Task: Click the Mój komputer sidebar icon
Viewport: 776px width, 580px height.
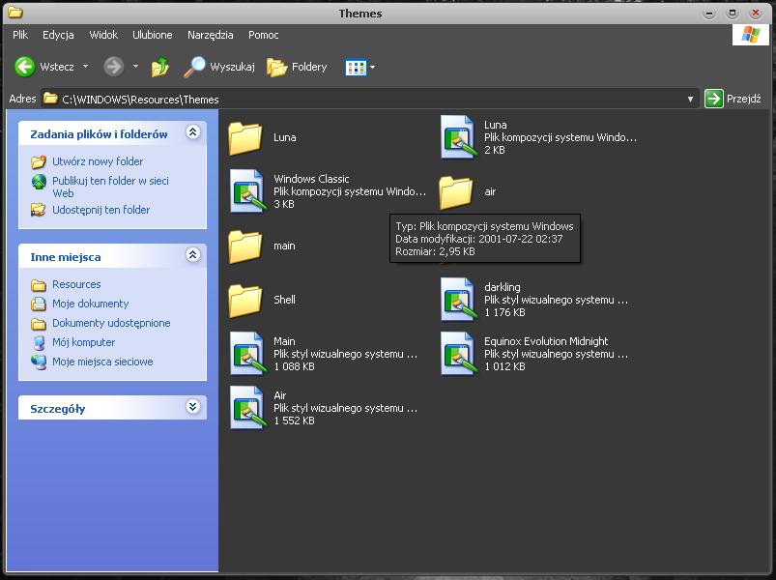Action: [38, 342]
